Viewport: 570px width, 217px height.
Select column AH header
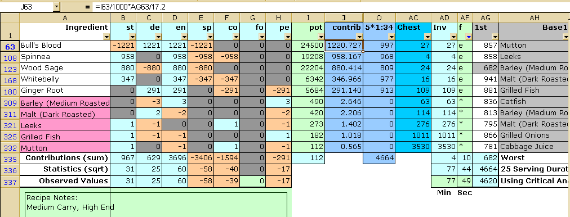coord(535,18)
